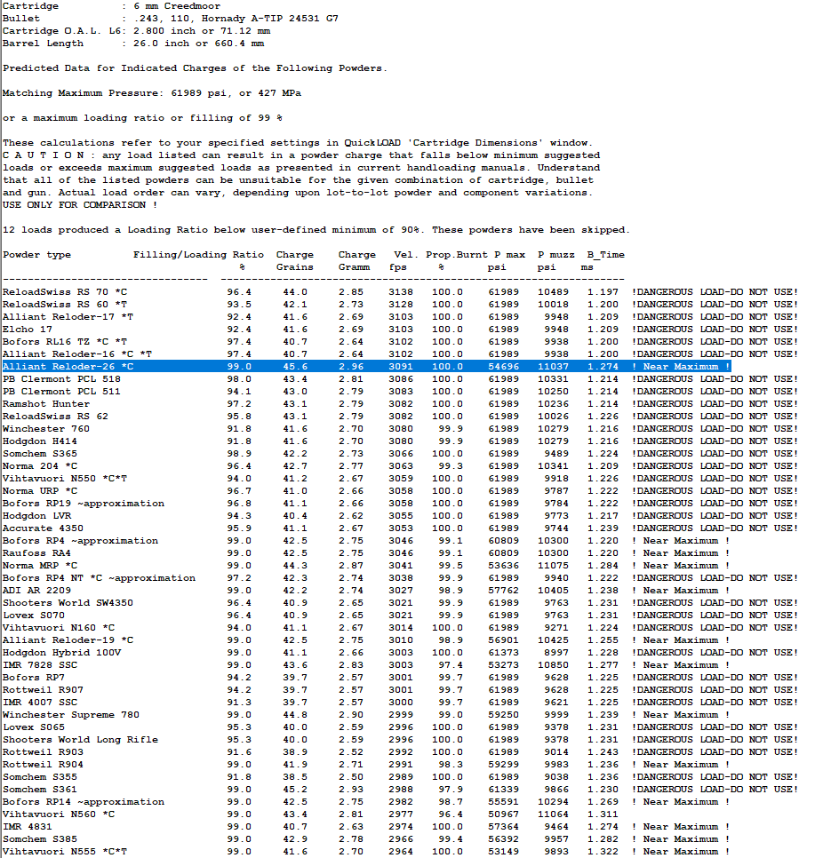The width and height of the screenshot is (831, 858).
Task: Select the Bofors RL16 TZ row
Action: tap(400, 342)
